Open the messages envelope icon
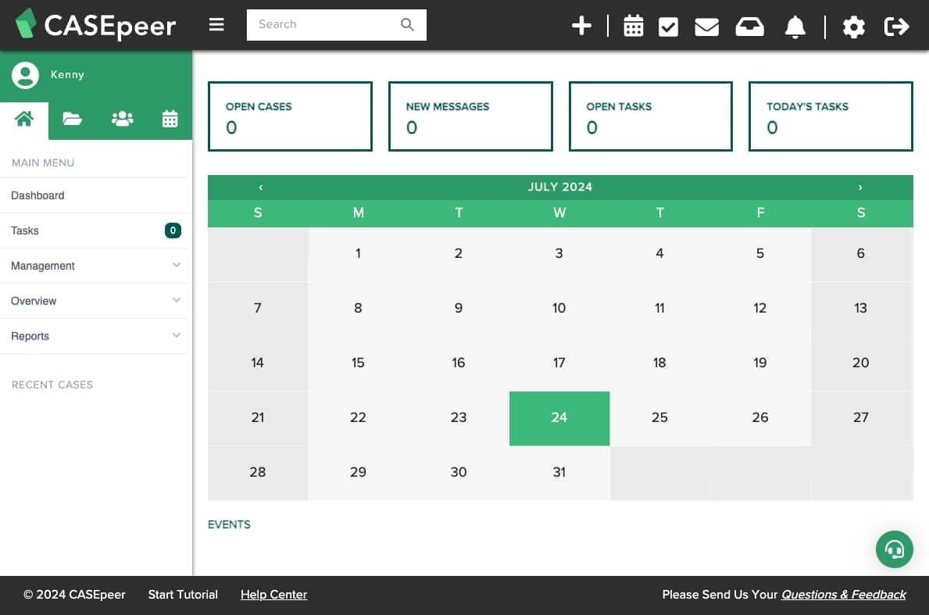Viewport: 929px width, 615px height. pyautogui.click(x=706, y=26)
